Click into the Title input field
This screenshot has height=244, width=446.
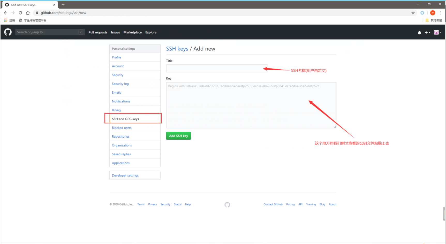217,68
